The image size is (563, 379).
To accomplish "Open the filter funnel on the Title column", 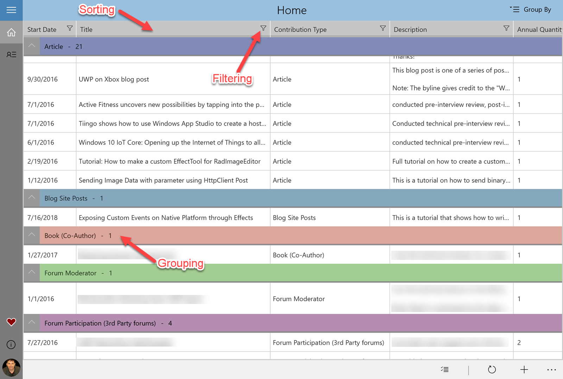I will click(263, 29).
